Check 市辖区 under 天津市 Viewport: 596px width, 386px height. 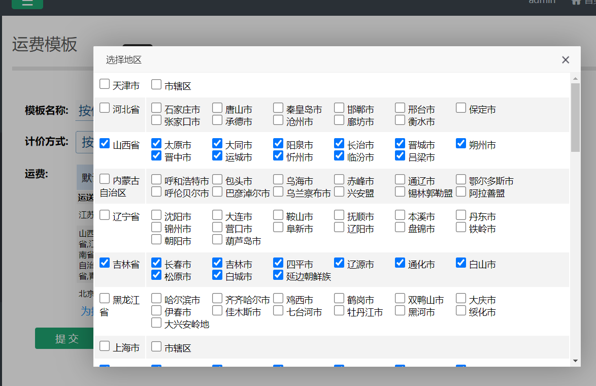pos(156,84)
